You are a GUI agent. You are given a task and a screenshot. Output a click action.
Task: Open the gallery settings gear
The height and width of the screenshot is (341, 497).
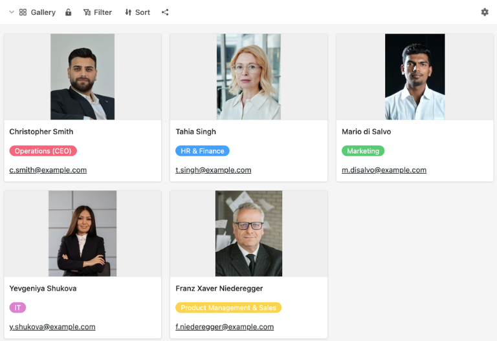point(485,12)
